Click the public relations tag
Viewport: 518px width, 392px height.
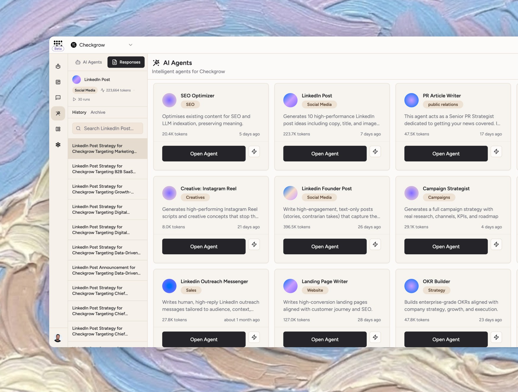pyautogui.click(x=443, y=104)
